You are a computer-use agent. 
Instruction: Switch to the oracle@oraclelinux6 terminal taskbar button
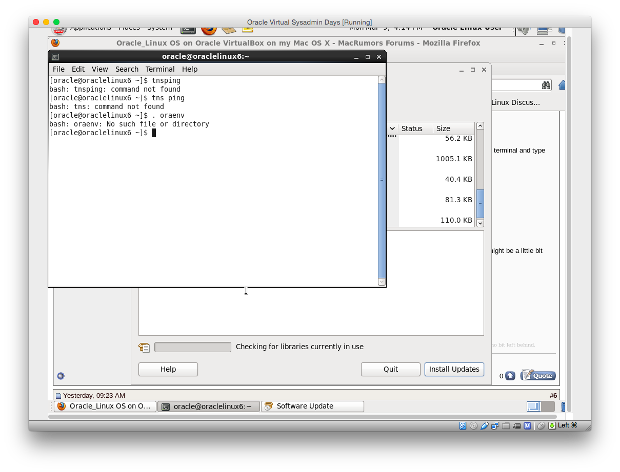coord(209,406)
